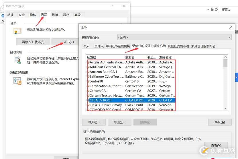Select the Certum Trusted Network certificate
238x159 pixels.
(x=131, y=95)
